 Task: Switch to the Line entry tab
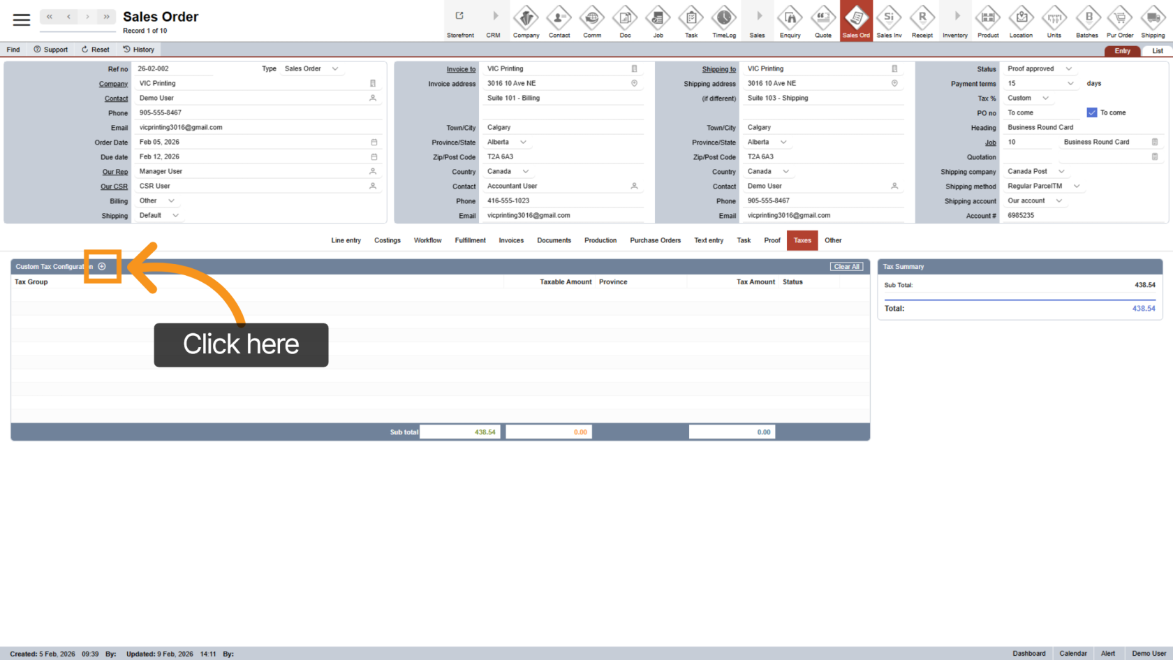[346, 240]
